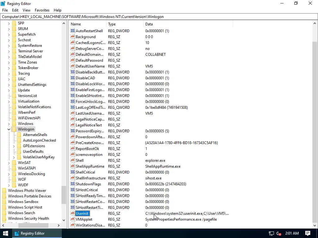
Task: Click the Shell string value icon
Action: [73, 160]
